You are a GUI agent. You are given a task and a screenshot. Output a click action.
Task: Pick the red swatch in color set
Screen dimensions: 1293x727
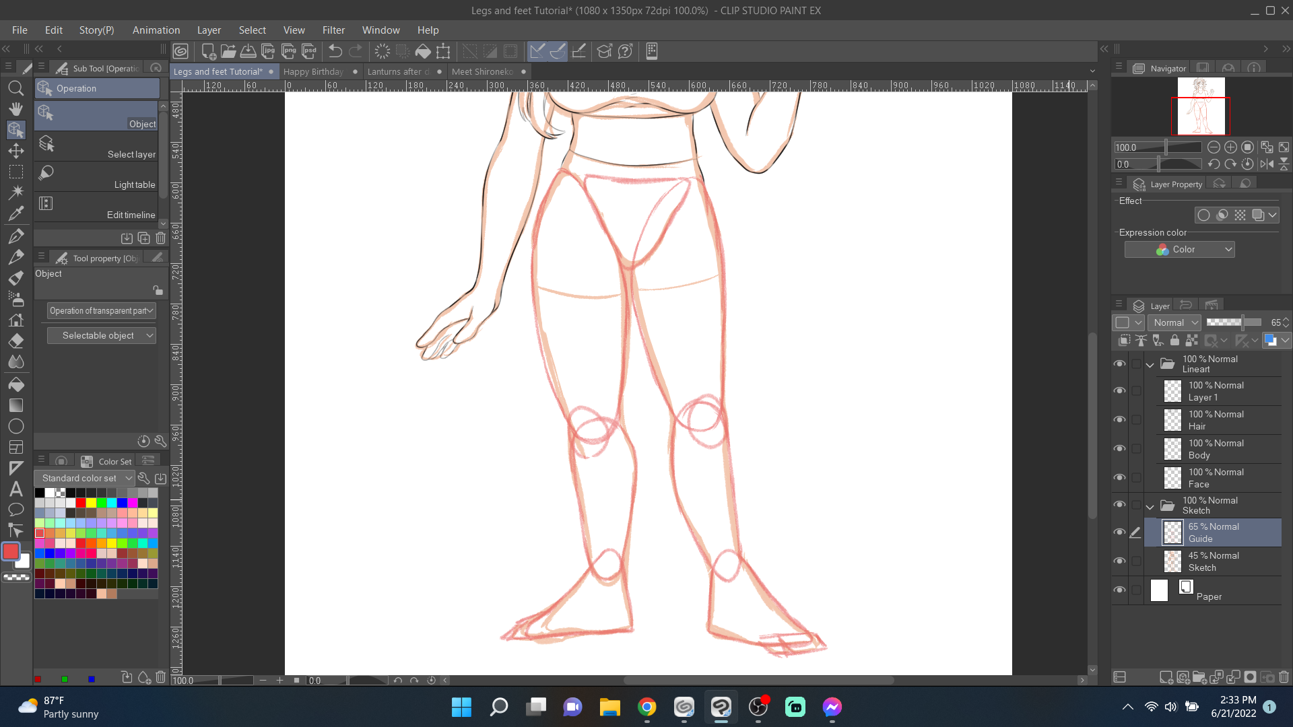point(81,503)
